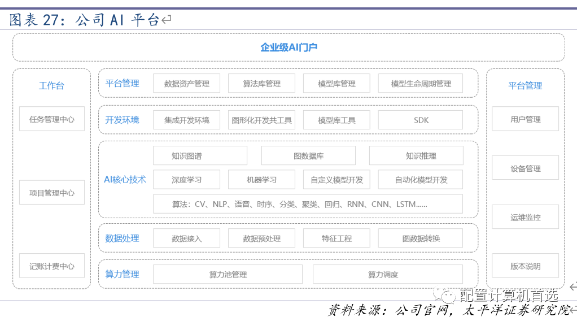
Task: Click the 模型生命周期管理 box
Action: (421, 83)
